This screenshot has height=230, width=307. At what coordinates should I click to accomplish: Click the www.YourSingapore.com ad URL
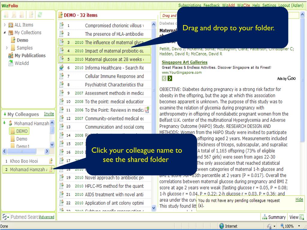(x=181, y=72)
